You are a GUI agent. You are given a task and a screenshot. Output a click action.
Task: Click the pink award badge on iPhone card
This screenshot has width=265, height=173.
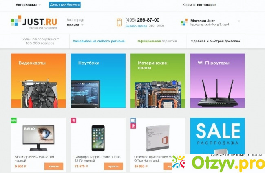click(x=73, y=121)
